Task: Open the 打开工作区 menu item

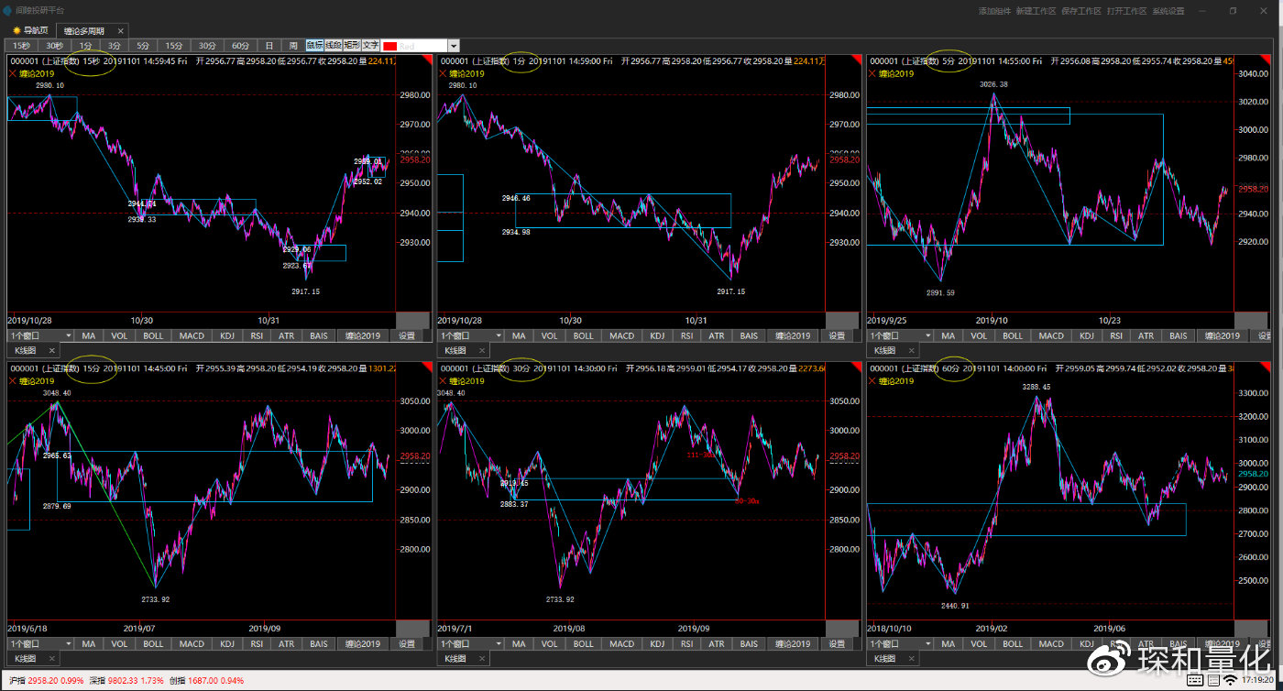Action: click(x=1126, y=11)
